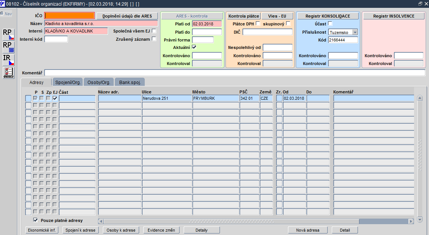Click the Evidence změn button
429x235 pixels.
[x=162, y=230]
